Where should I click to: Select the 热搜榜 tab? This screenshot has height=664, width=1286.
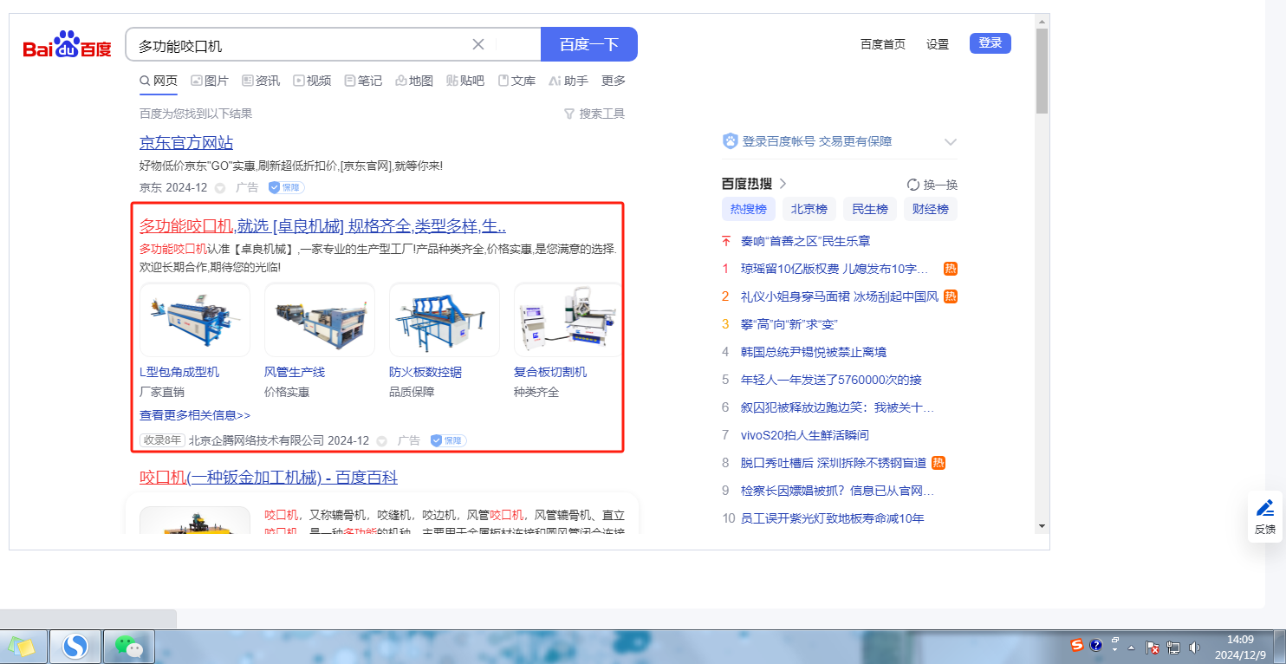tap(749, 209)
